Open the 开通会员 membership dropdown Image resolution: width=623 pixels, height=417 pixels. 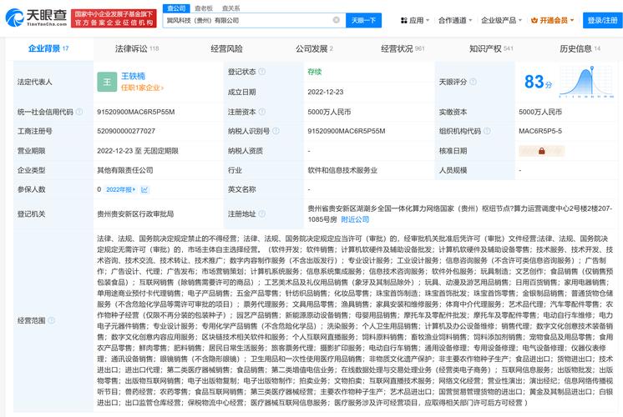coord(552,20)
